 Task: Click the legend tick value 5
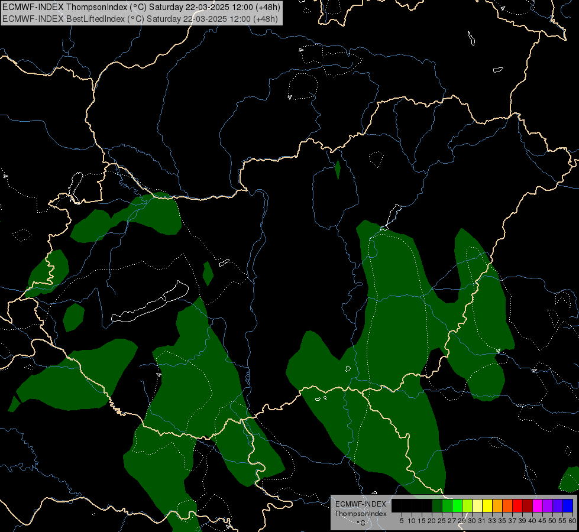(402, 521)
